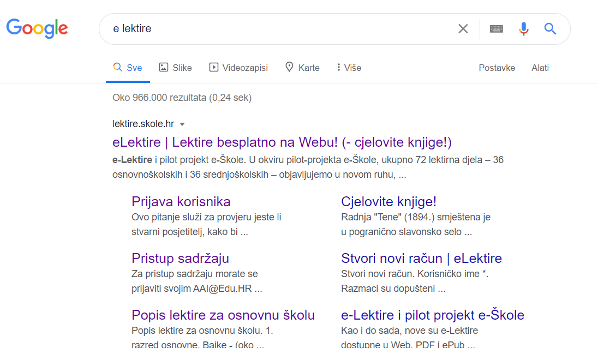
Task: Click into the search field containing 'e lektire'
Action: [273, 29]
